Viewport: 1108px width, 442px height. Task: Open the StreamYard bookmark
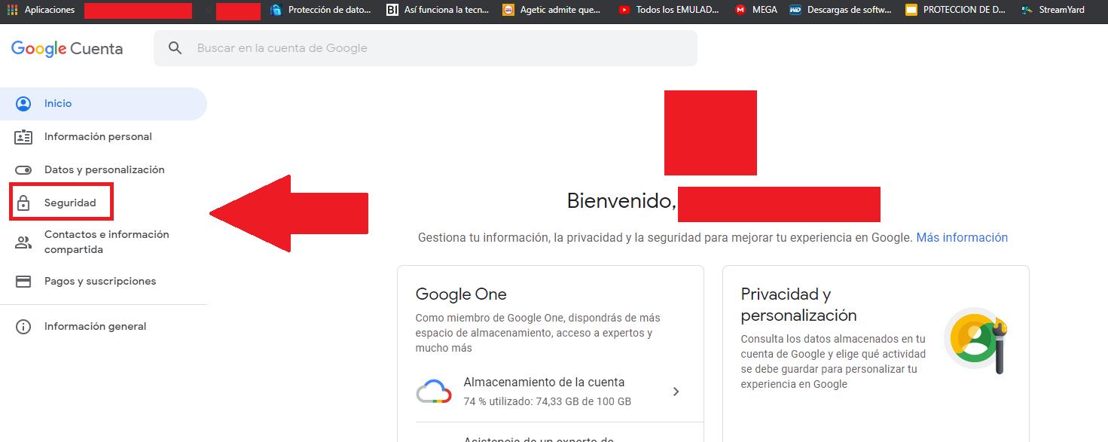1053,10
